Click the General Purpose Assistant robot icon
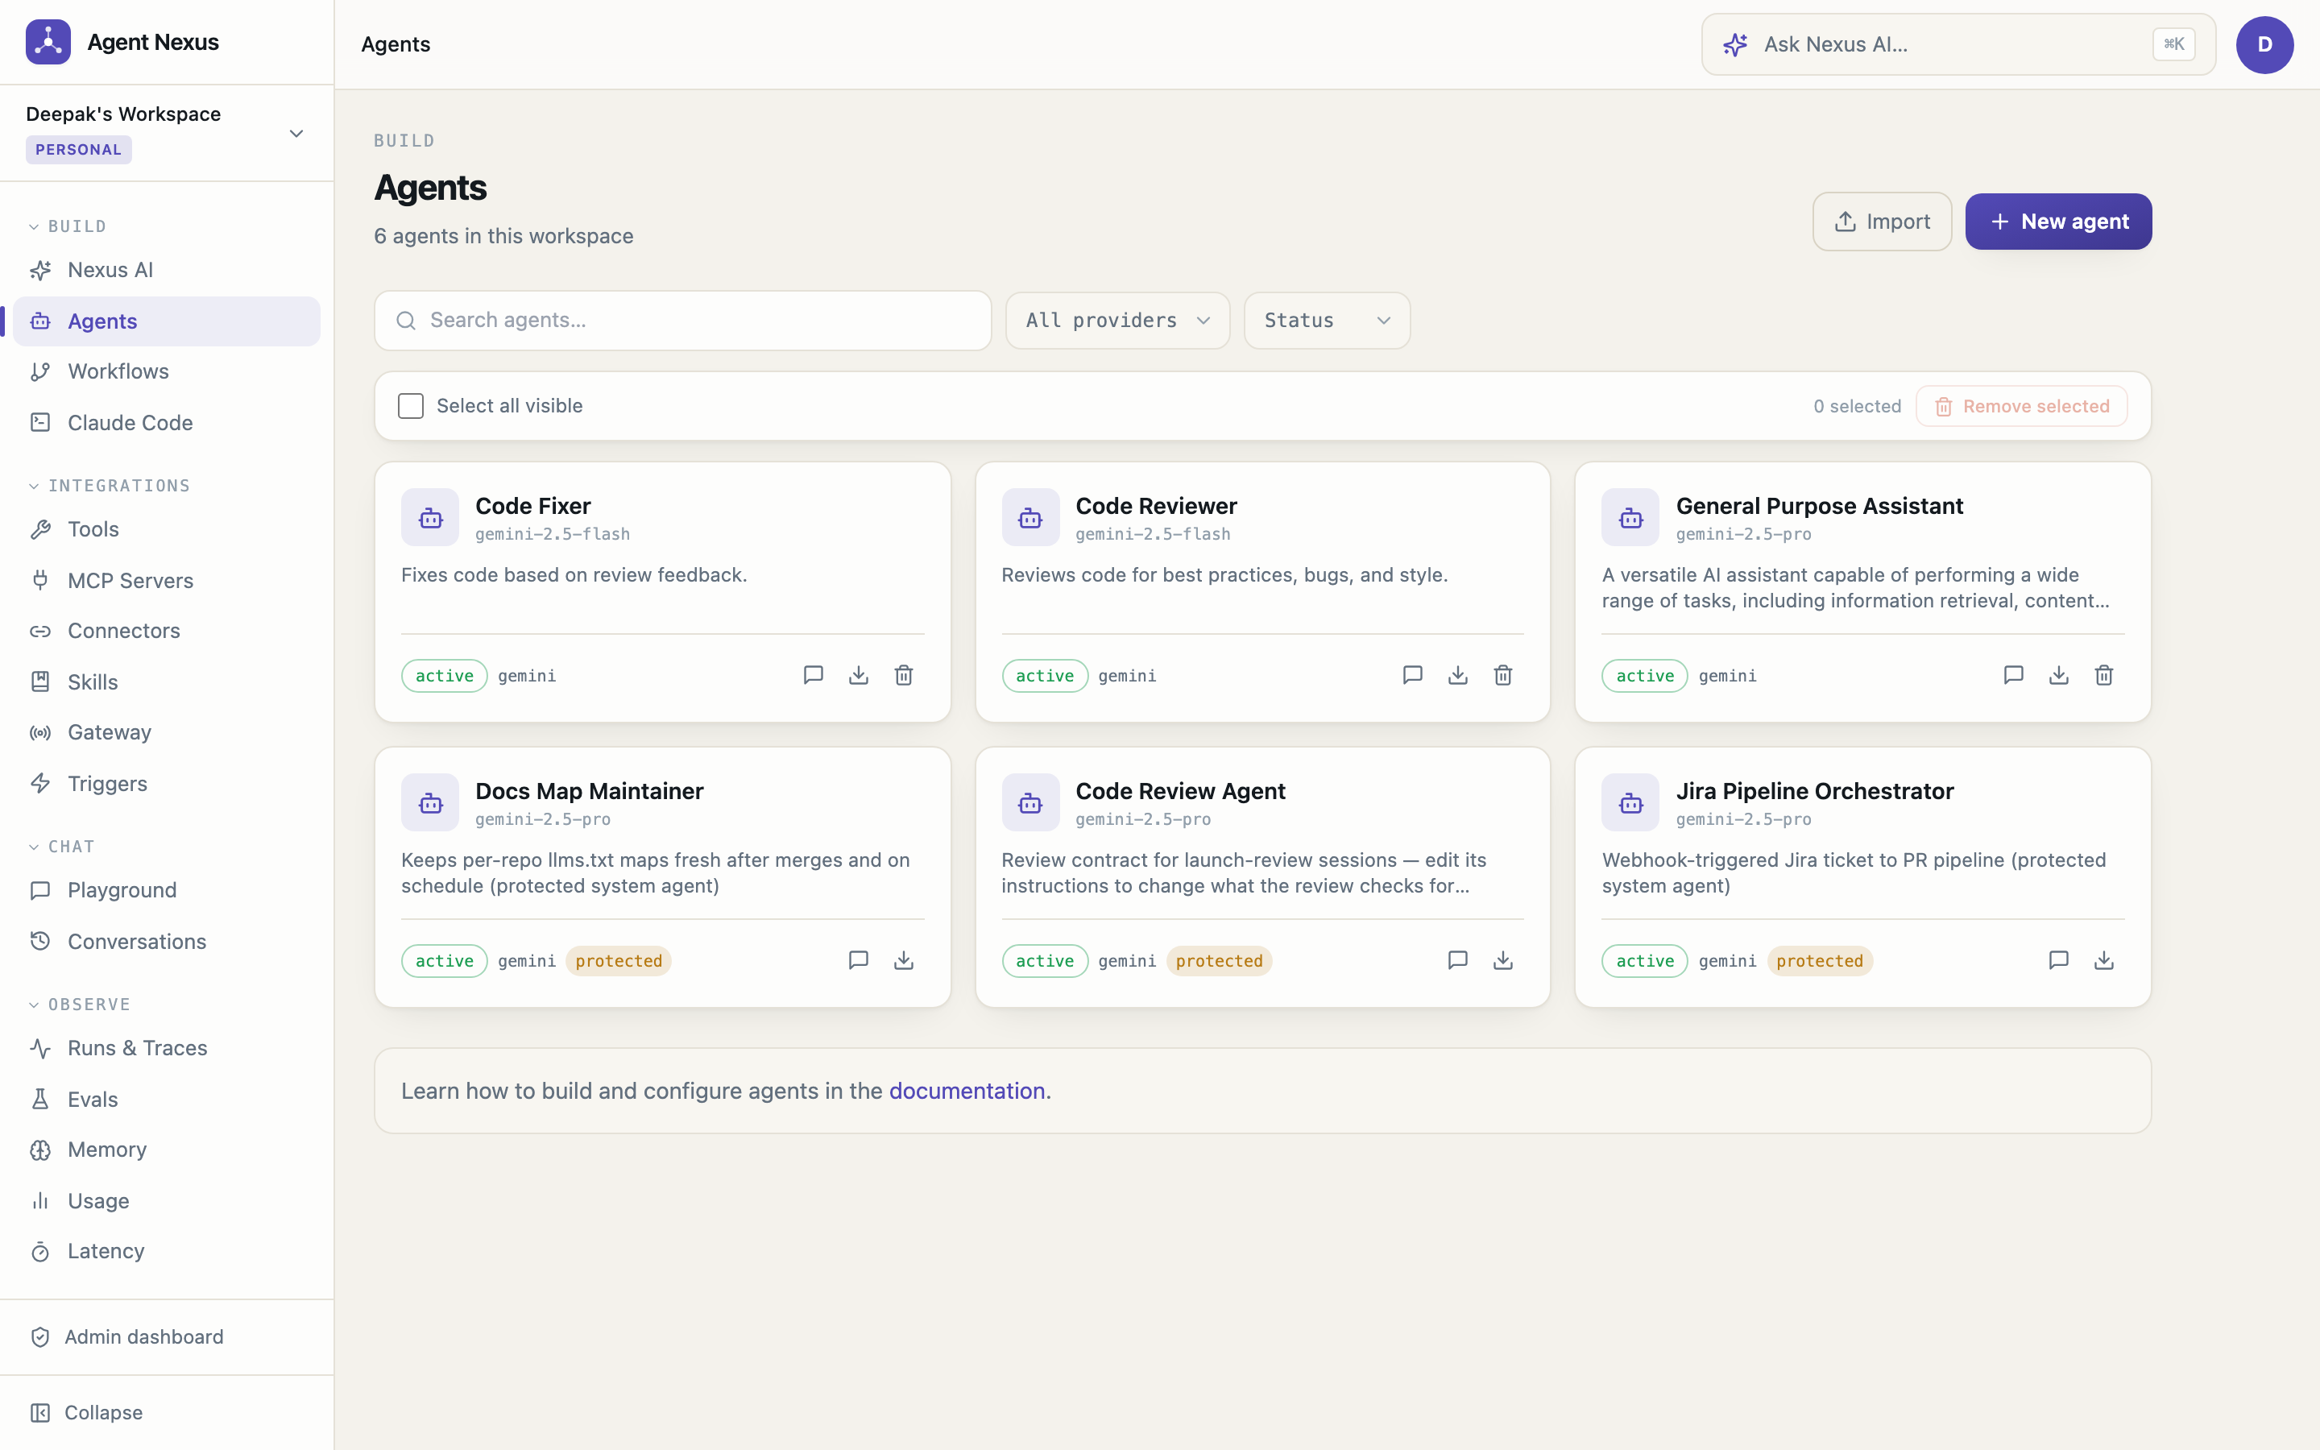 tap(1630, 518)
